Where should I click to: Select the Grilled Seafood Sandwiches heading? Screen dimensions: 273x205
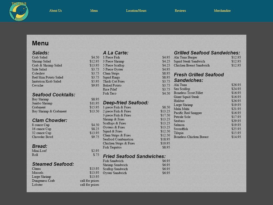[x=207, y=53]
